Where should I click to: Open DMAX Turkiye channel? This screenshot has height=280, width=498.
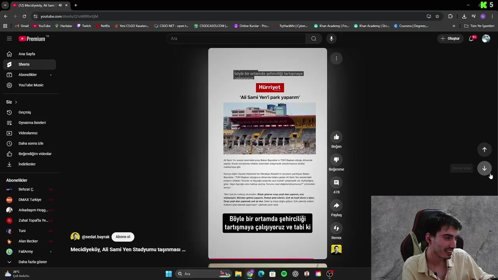click(x=30, y=199)
